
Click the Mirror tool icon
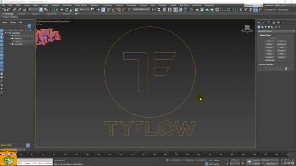[x=154, y=10]
